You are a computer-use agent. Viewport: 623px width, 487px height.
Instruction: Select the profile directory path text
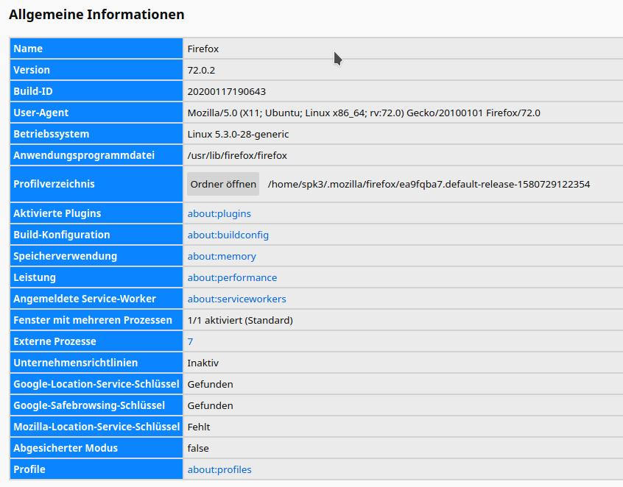(429, 184)
